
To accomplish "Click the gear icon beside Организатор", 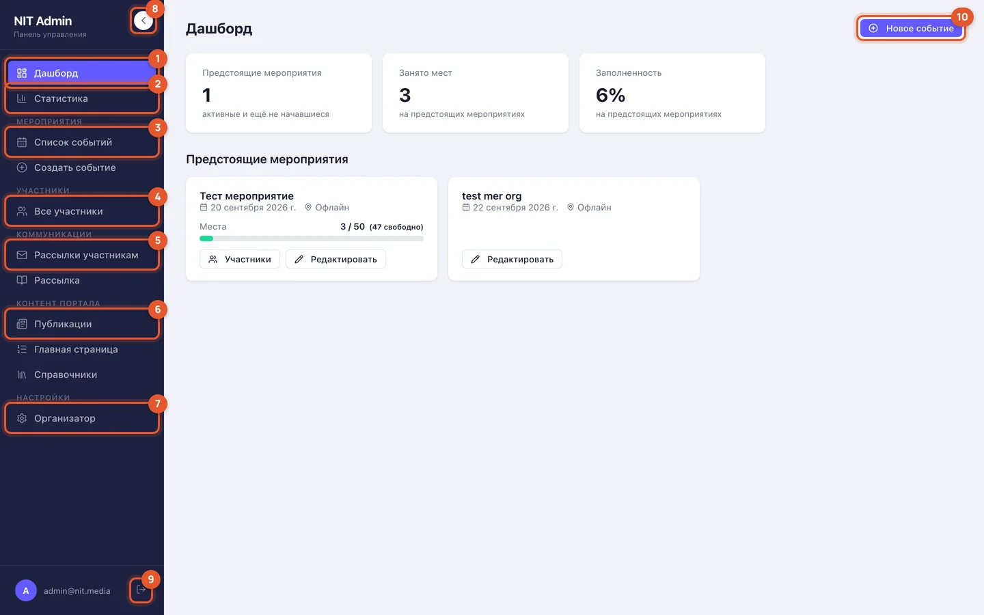I will (x=22, y=418).
